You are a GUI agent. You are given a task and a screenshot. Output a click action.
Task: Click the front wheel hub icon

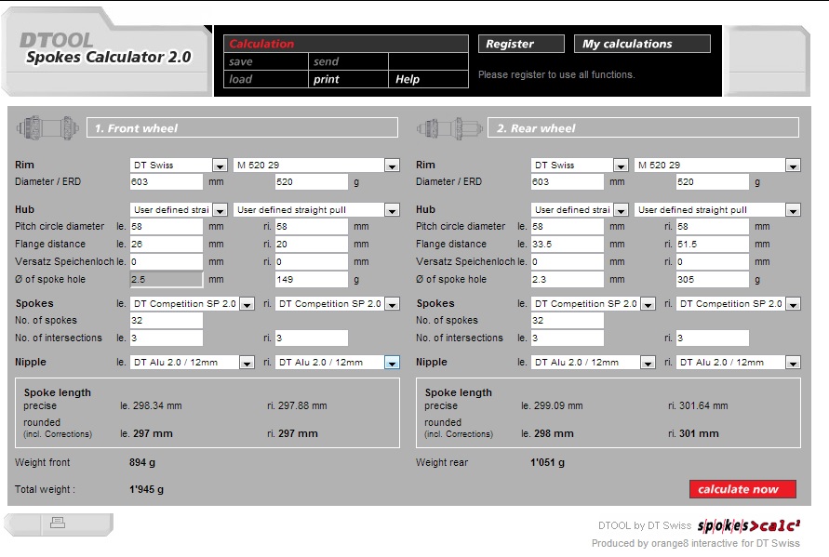[x=48, y=126]
